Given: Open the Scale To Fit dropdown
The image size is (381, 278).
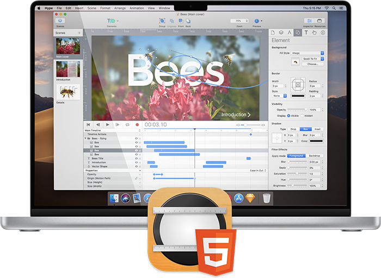Looking at the screenshot, I should coord(313,59).
